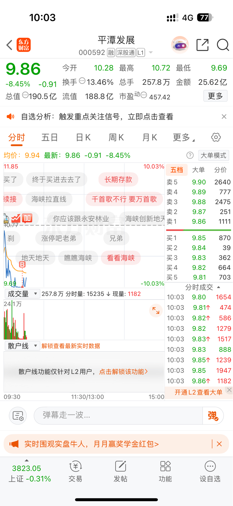Tap the 加 chart-add icon
233x506 pixels.
coord(27,218)
